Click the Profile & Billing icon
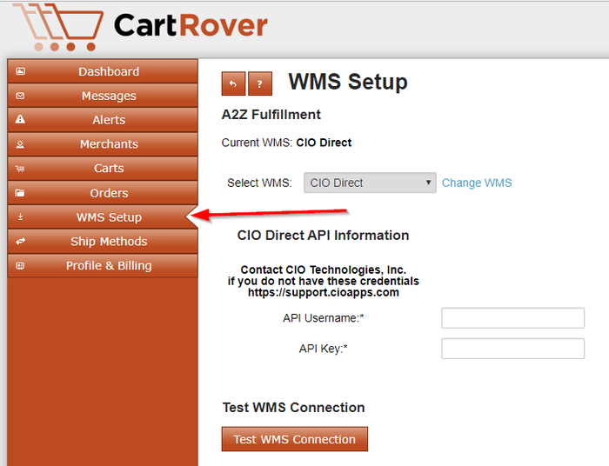Viewport: 609px width, 466px height. [20, 266]
